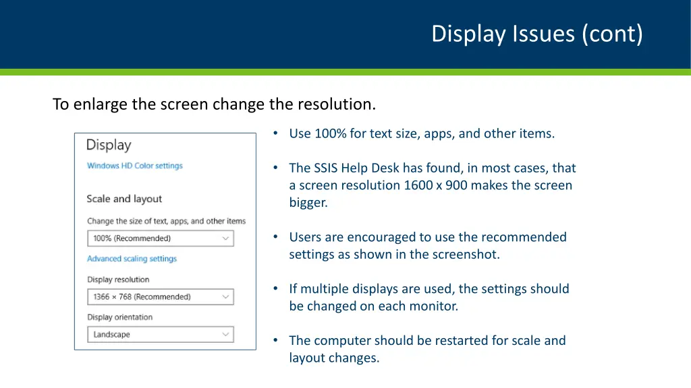Open the 100% (Recommended) scale dropdown
The width and height of the screenshot is (691, 388).
(161, 238)
